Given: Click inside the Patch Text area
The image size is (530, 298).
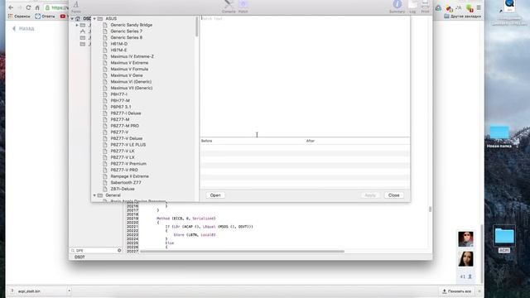Looking at the screenshot, I should tap(305, 76).
